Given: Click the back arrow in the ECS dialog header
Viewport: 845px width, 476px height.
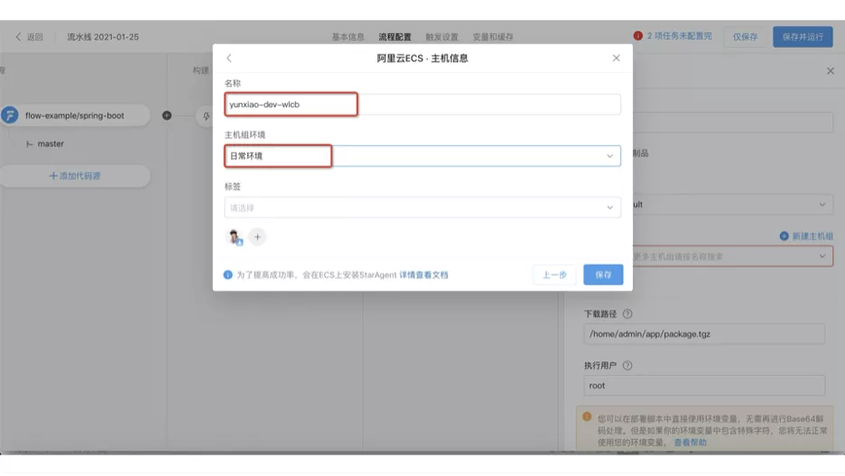Looking at the screenshot, I should (x=229, y=59).
